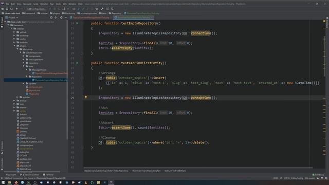This screenshot has width=329, height=185.
Task: Open the Navigate menu
Action: 27,4
